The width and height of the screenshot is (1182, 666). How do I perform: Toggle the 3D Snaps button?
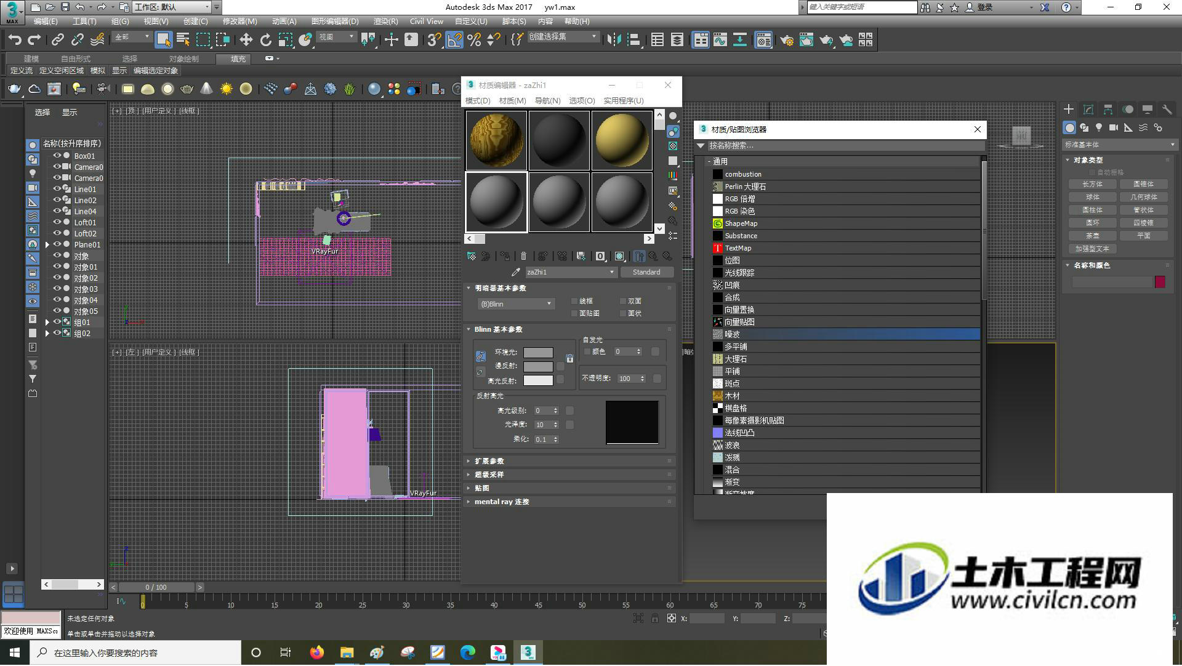click(435, 40)
